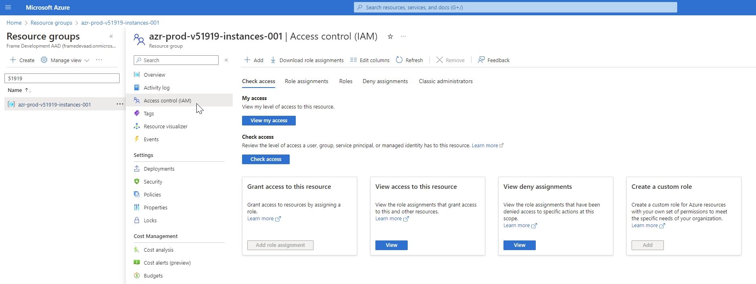Favorite this resource with the star icon
This screenshot has height=284, width=756.
click(390, 36)
